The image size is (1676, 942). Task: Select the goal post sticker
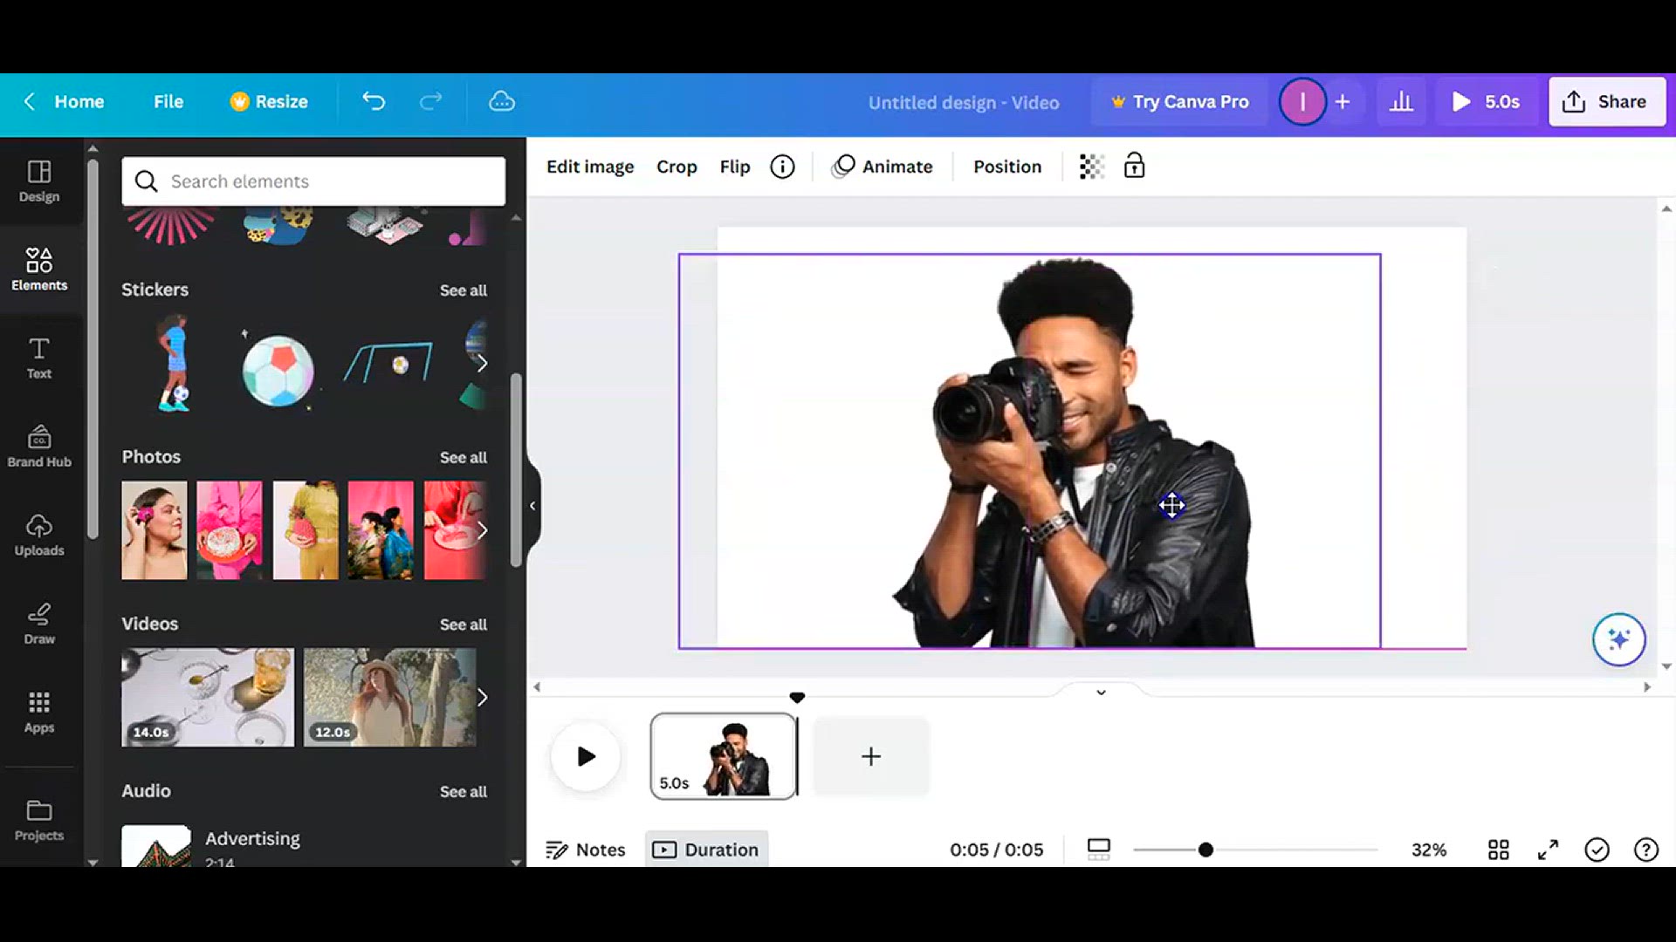[x=389, y=362]
